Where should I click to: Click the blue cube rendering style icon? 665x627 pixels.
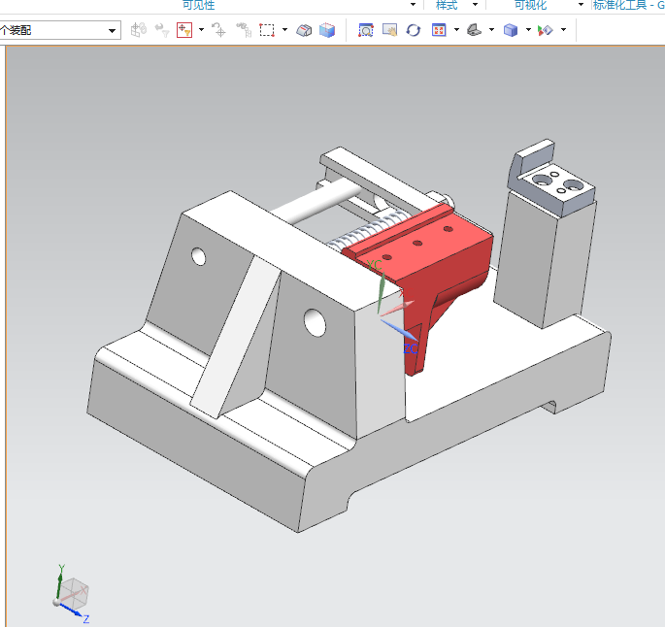pyautogui.click(x=511, y=31)
